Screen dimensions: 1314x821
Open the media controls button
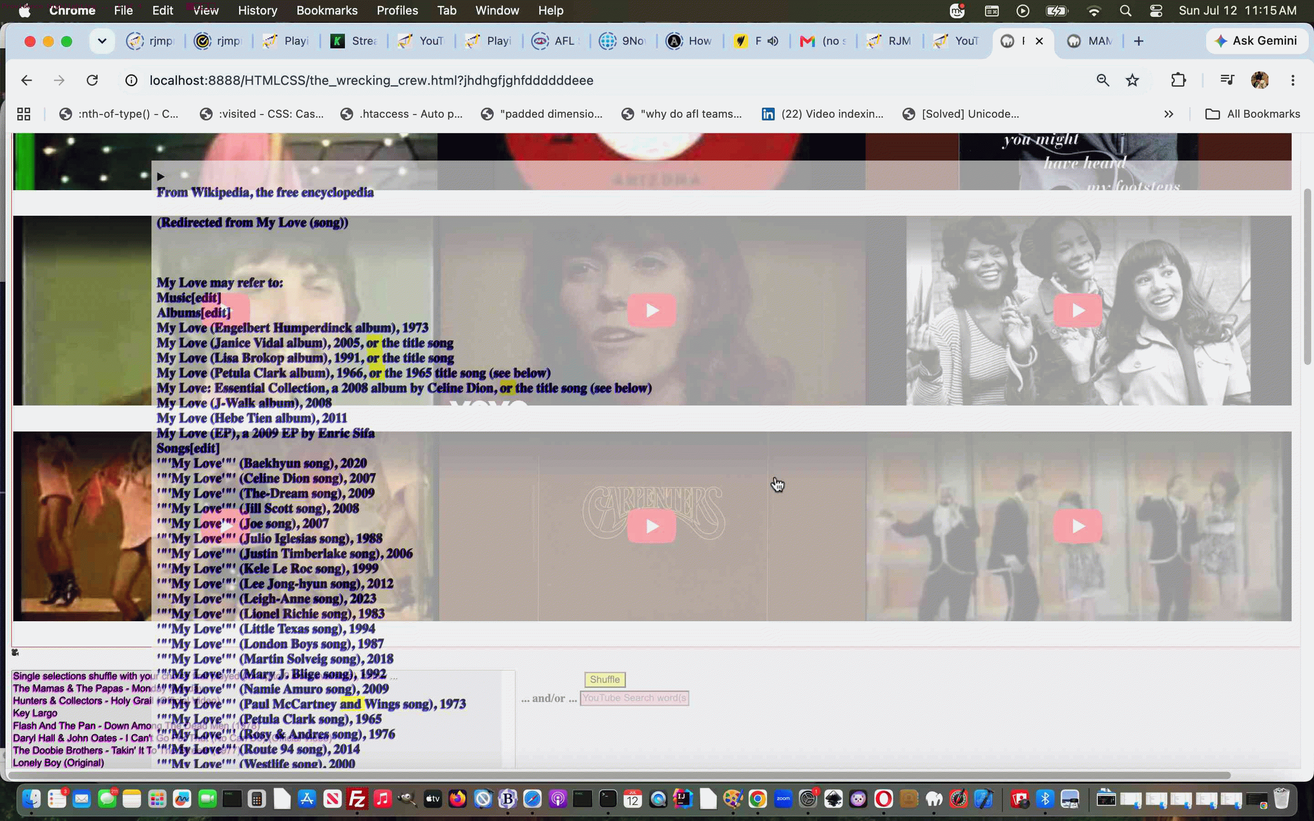(1226, 80)
